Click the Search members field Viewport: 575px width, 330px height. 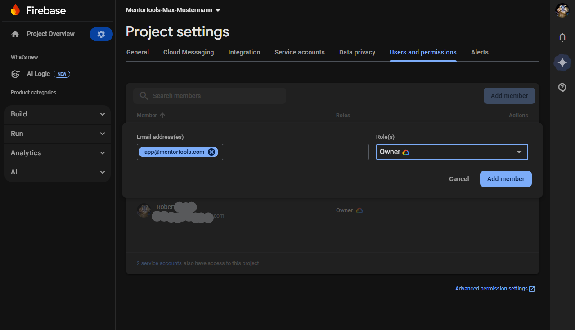click(210, 96)
